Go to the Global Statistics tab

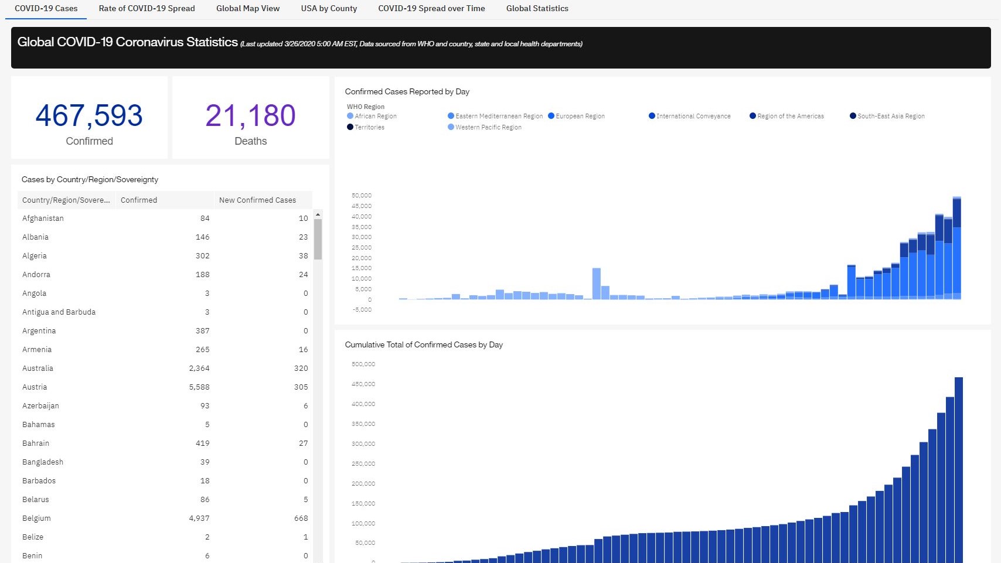pyautogui.click(x=537, y=9)
